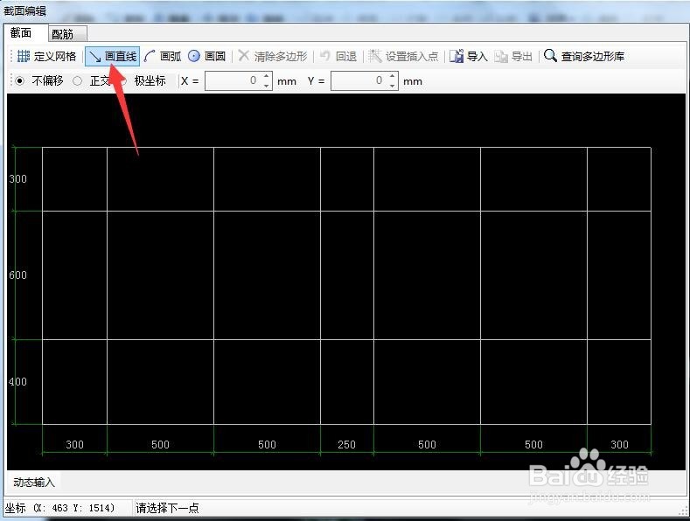Viewport: 690px width, 521px height.
Task: Decrease the Y value with down arrow
Action: tap(392, 86)
